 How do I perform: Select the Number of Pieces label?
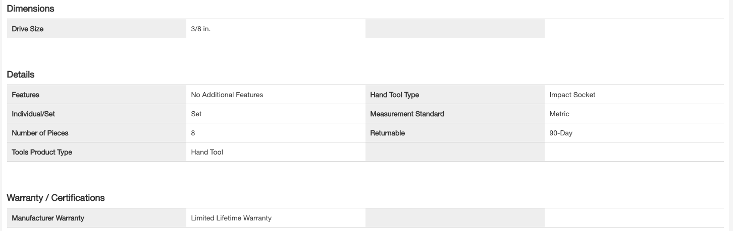click(40, 133)
